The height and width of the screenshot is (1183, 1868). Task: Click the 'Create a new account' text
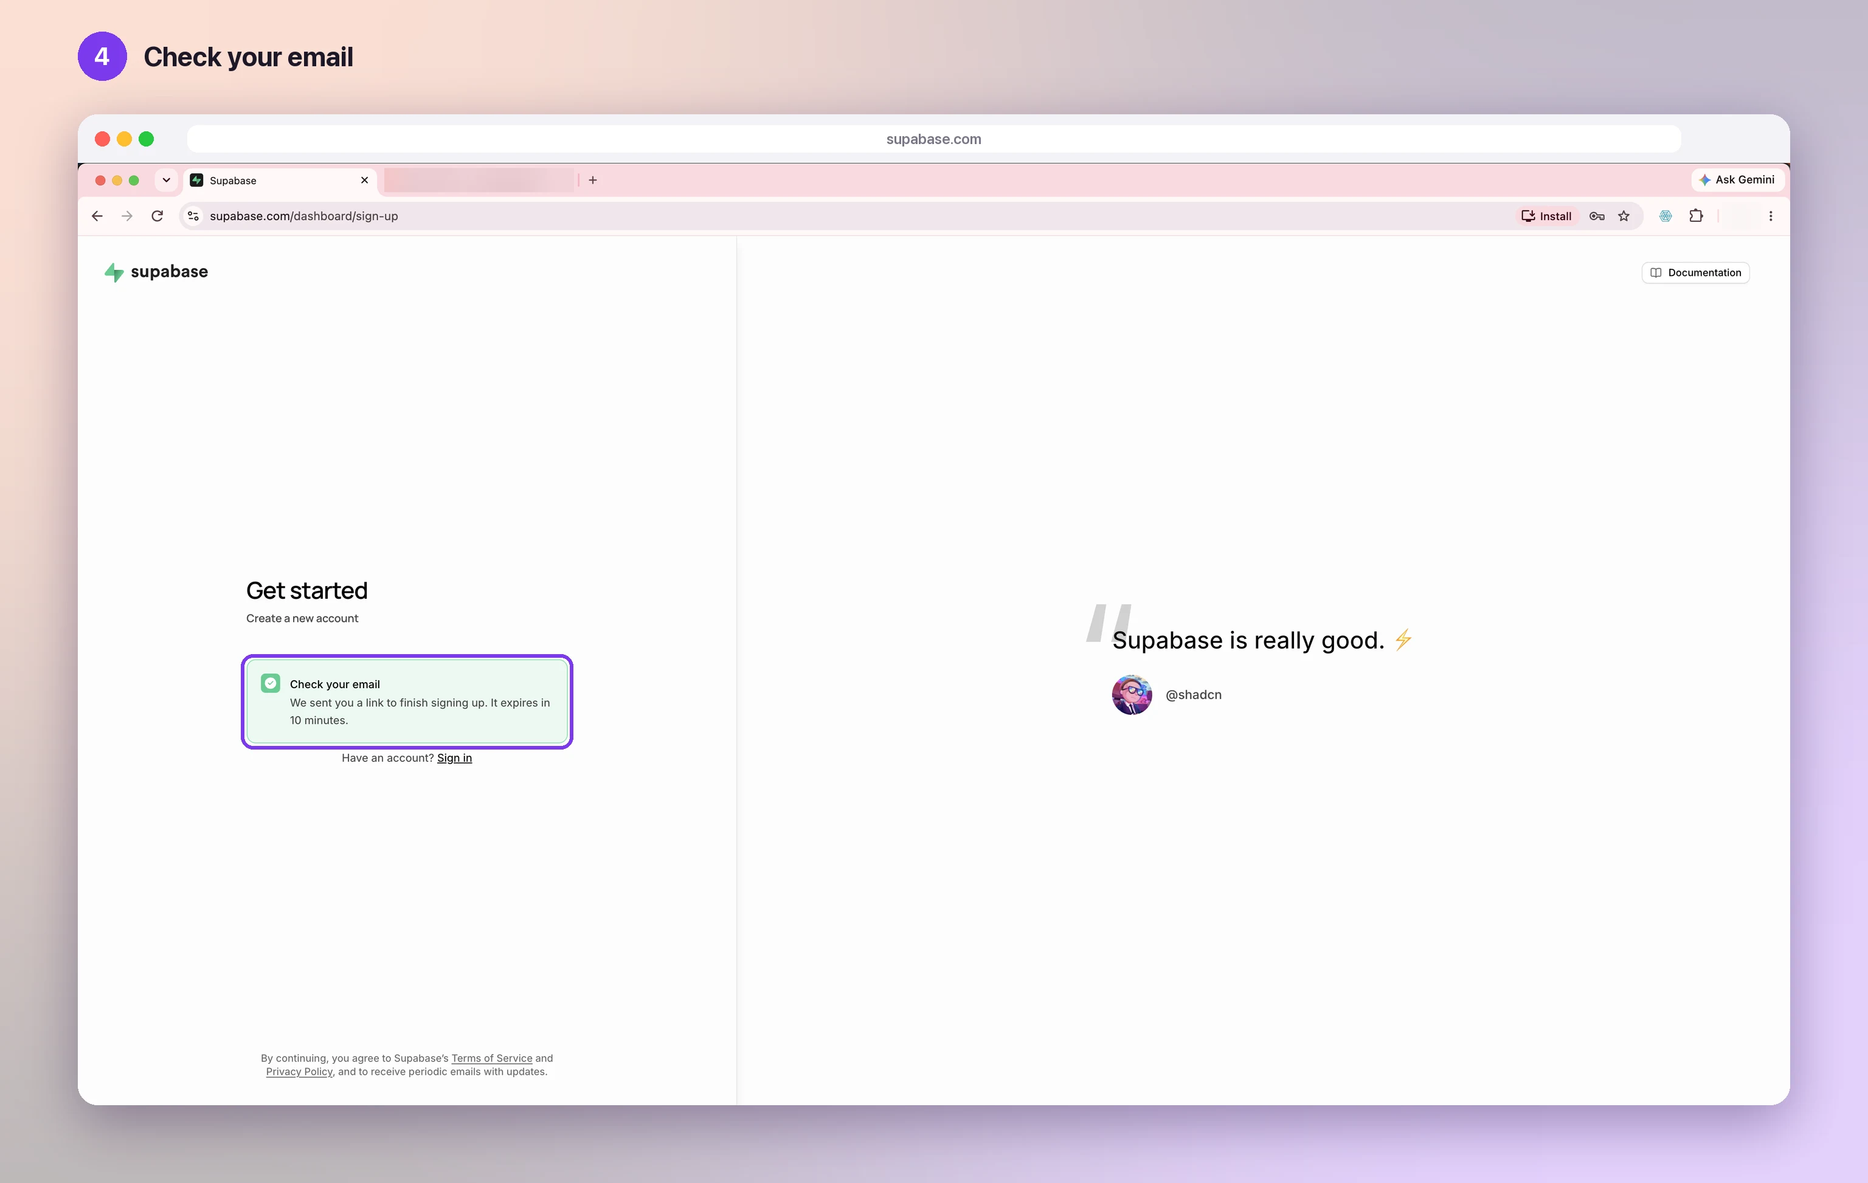click(302, 618)
